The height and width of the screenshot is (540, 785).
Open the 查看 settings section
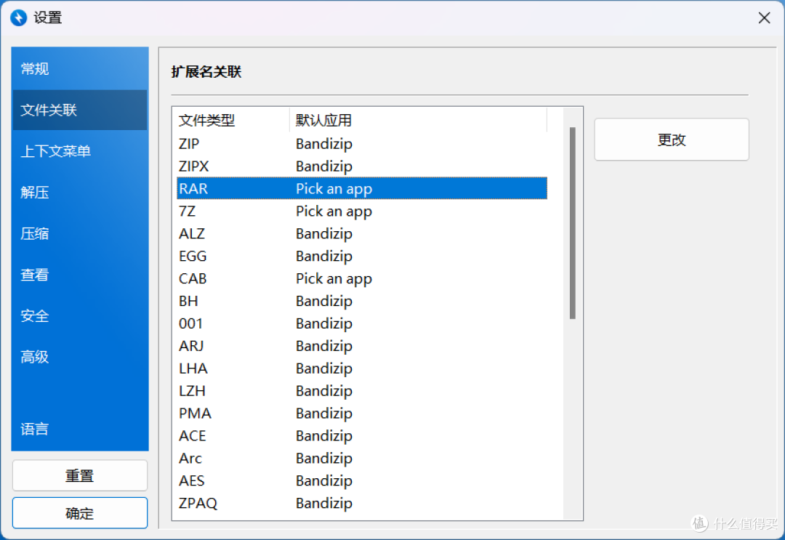pos(80,274)
